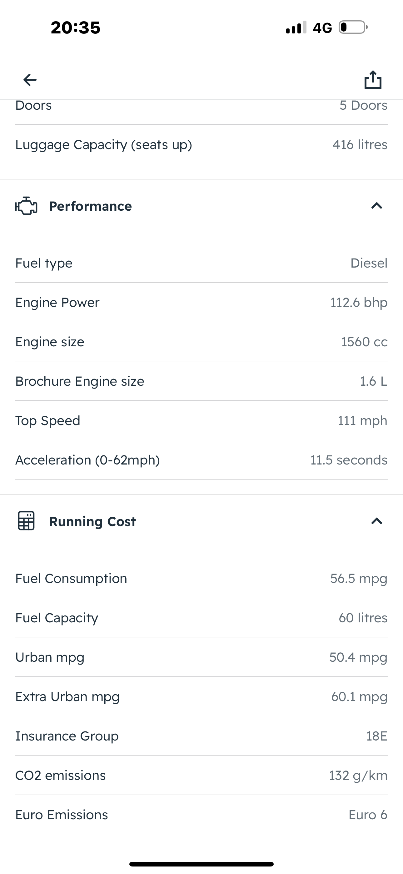The width and height of the screenshot is (403, 874).
Task: Collapse the Performance section chevron
Action: coord(376,206)
